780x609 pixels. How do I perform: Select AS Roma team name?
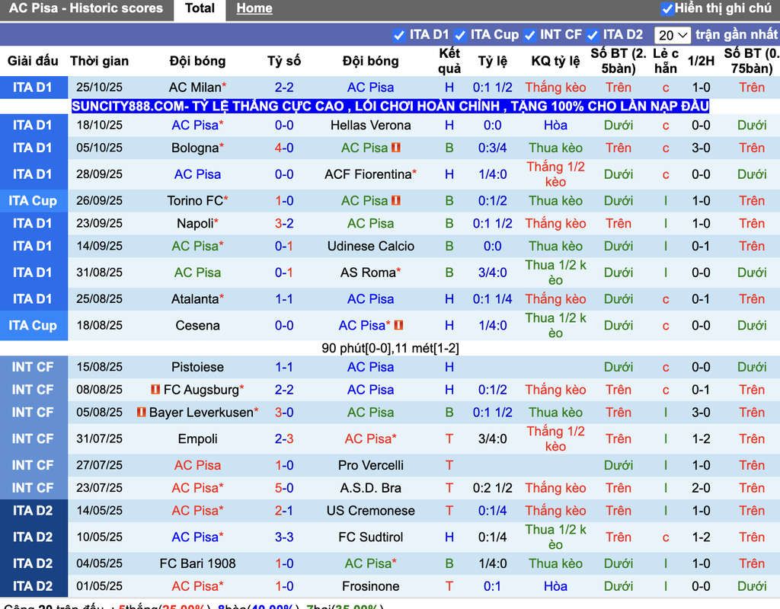(368, 273)
